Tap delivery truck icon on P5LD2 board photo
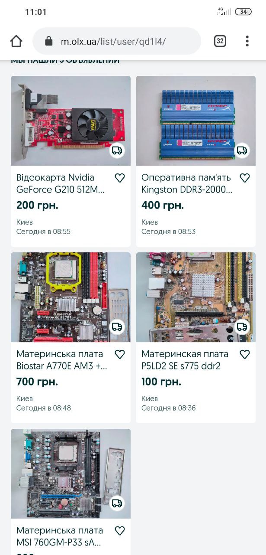 click(242, 327)
